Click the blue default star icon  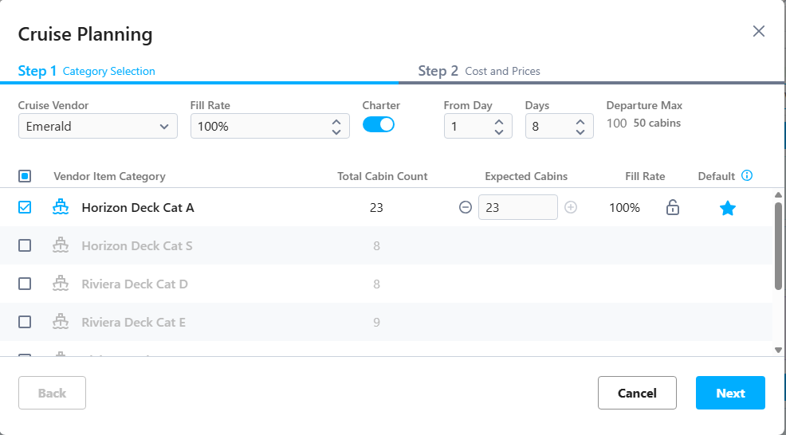727,207
